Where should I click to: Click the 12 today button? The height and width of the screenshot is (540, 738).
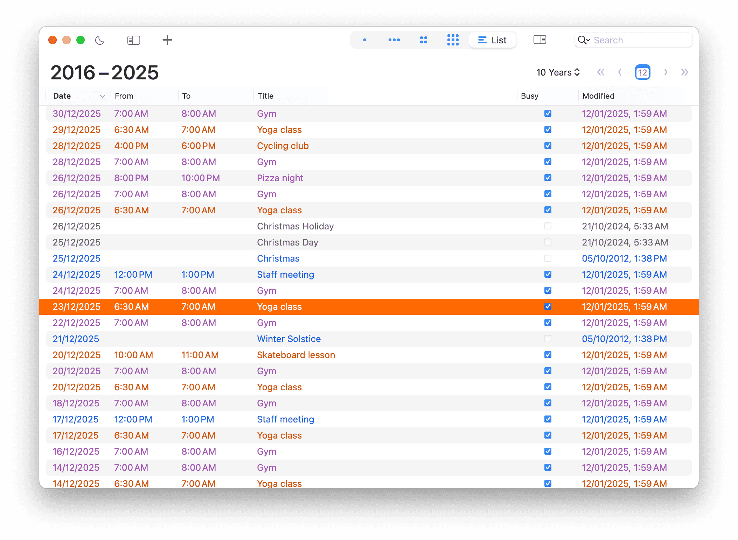click(642, 72)
